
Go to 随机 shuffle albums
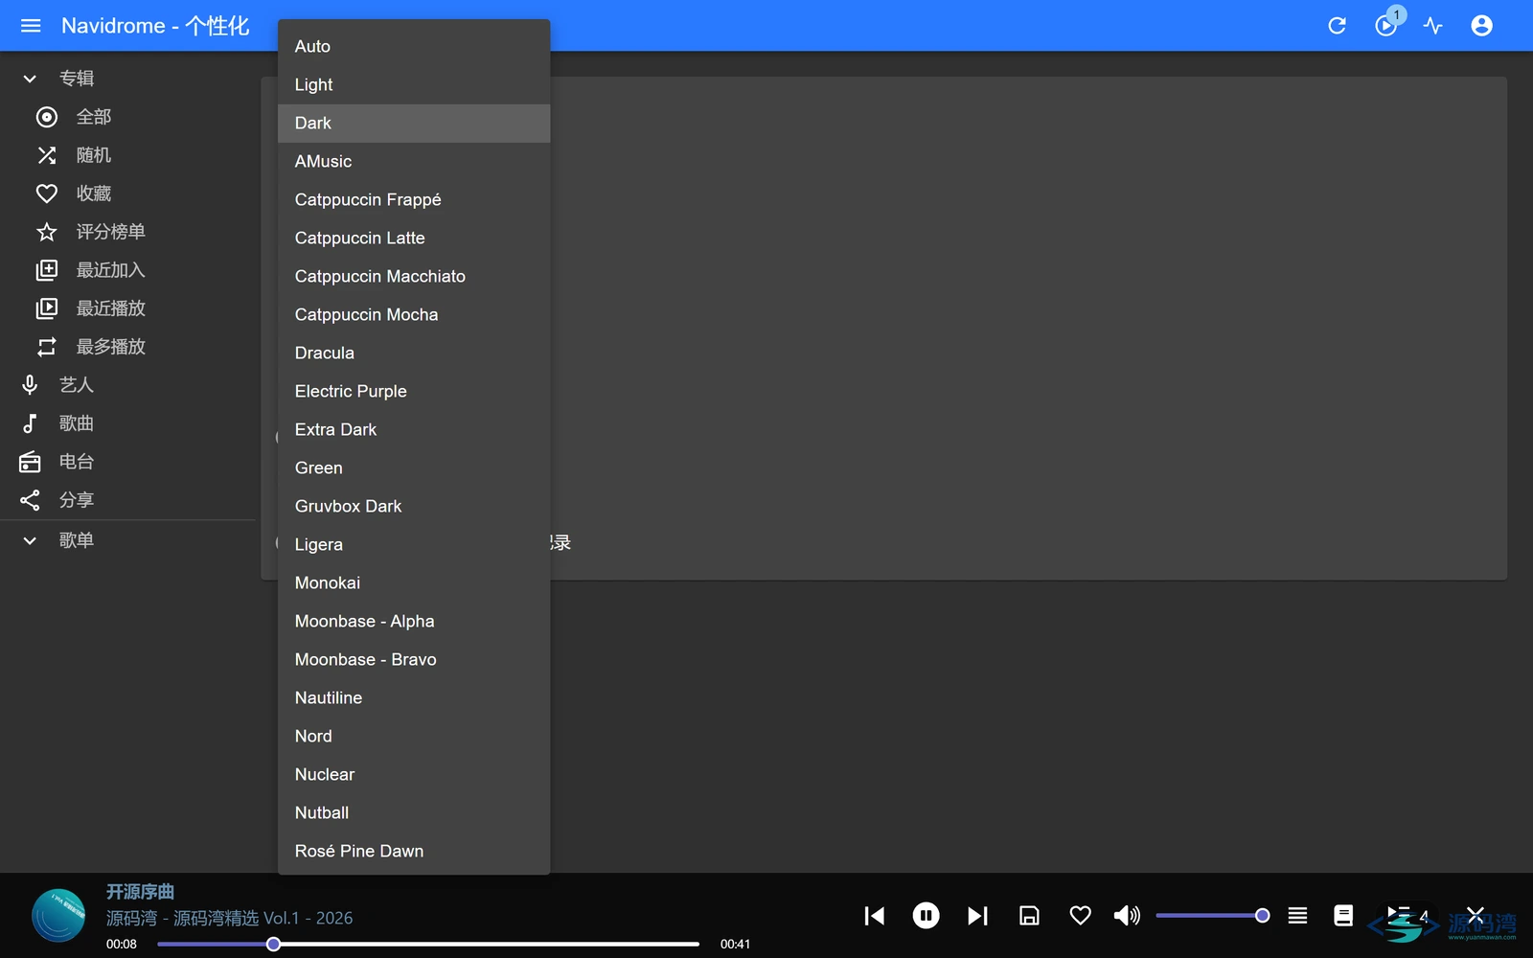point(128,155)
